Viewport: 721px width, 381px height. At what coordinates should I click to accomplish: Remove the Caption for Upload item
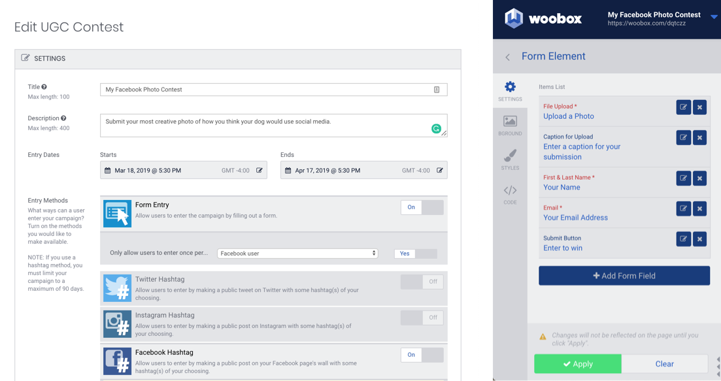coord(699,137)
